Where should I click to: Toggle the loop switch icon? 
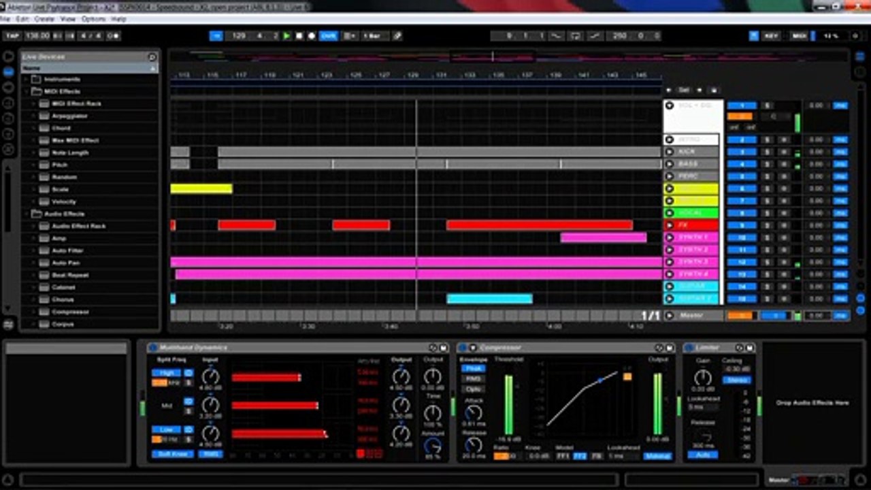coord(576,36)
